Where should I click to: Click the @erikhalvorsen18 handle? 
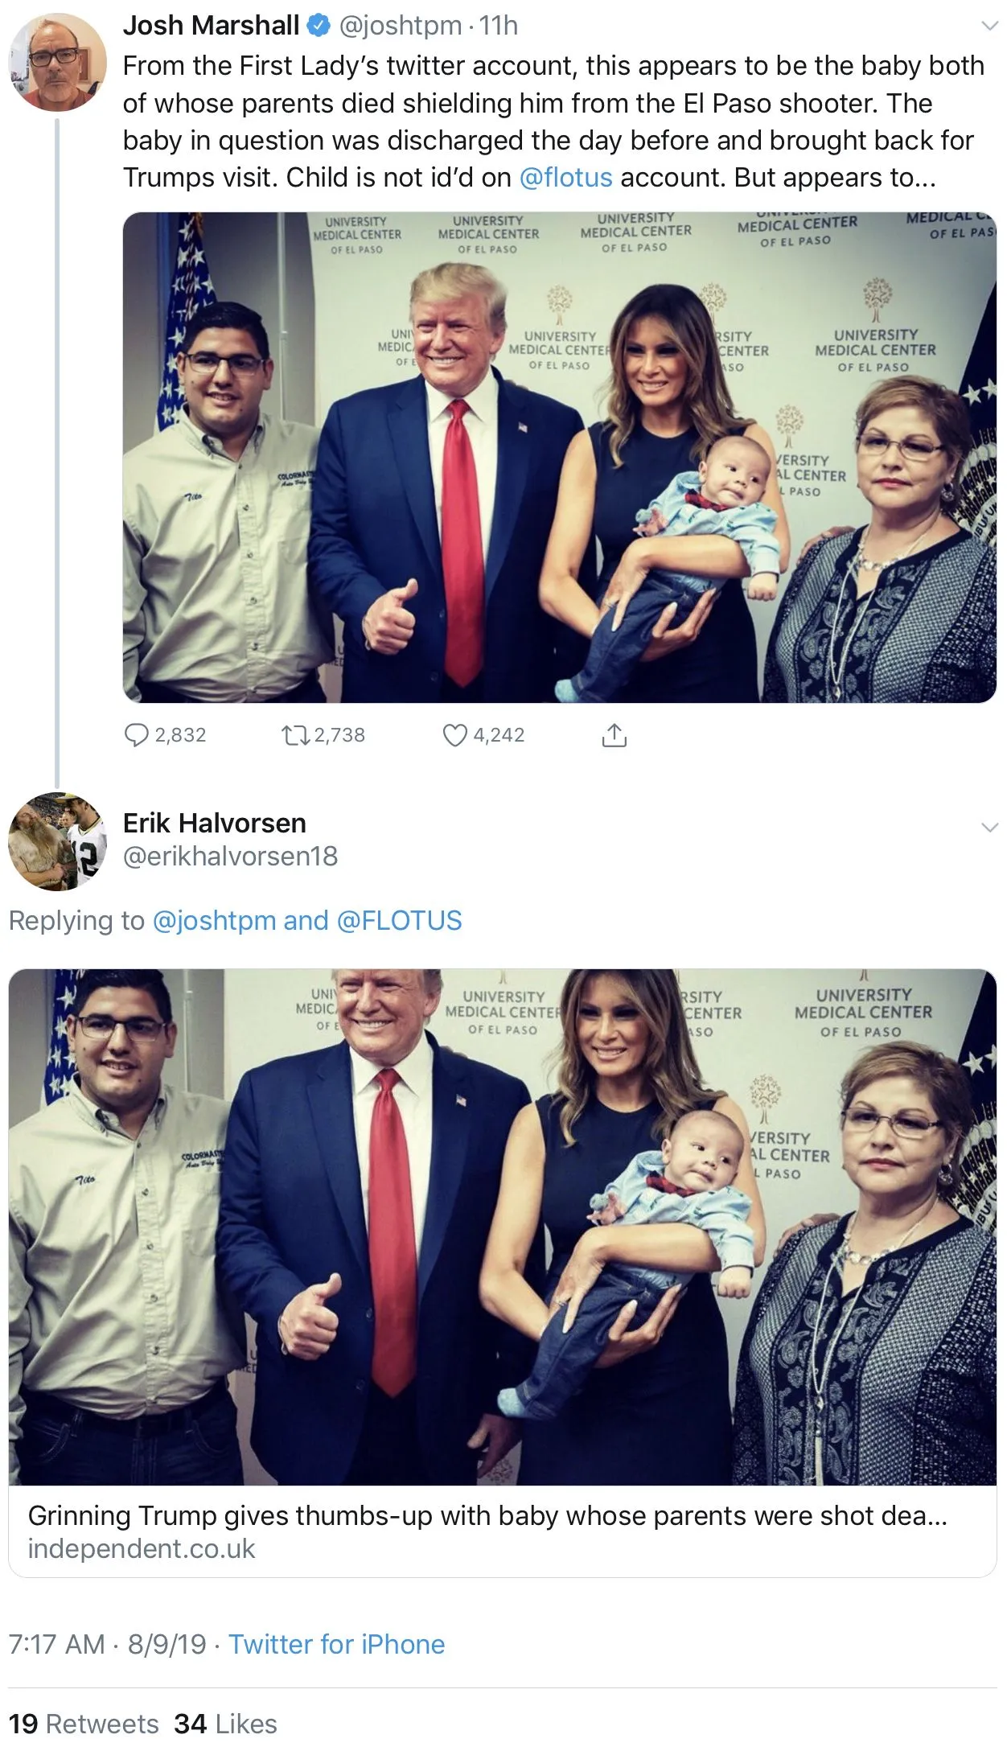point(230,856)
